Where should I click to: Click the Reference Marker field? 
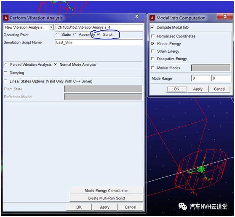point(103,97)
